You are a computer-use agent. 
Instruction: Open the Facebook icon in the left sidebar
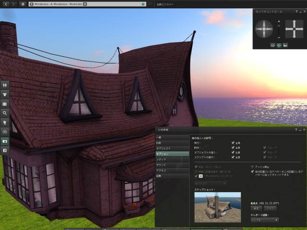pos(5,150)
